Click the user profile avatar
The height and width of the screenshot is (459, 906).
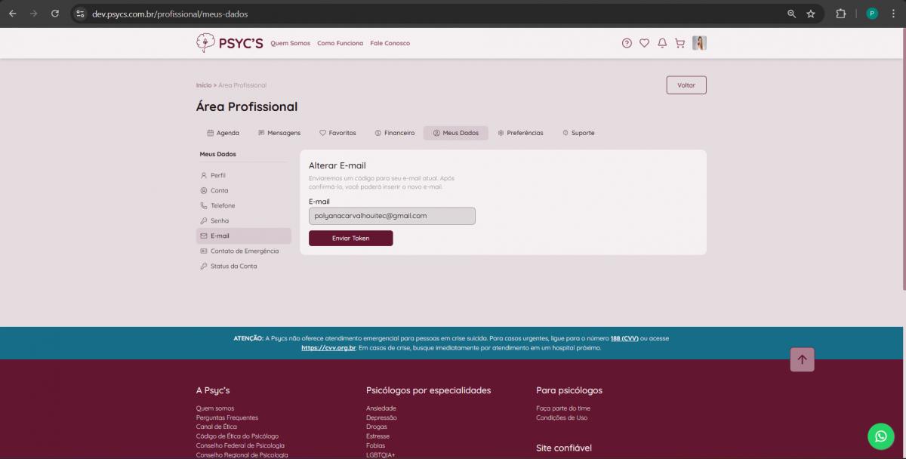[x=699, y=43]
